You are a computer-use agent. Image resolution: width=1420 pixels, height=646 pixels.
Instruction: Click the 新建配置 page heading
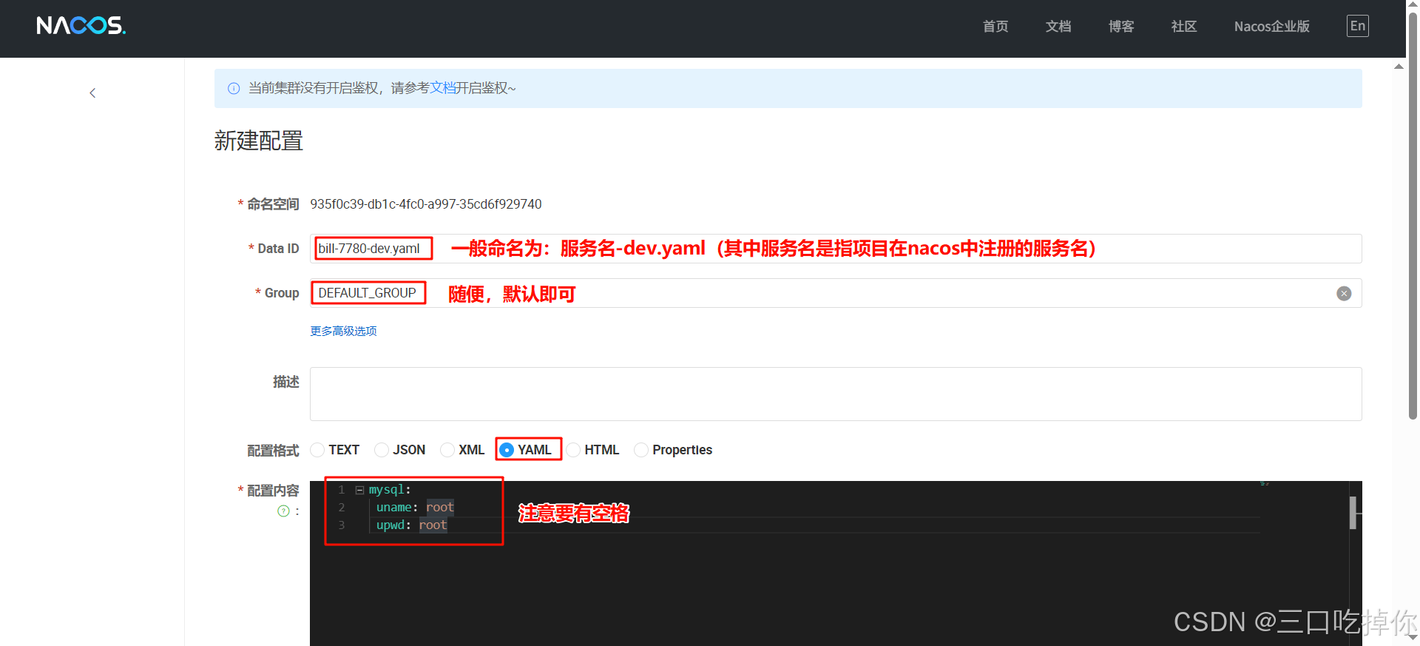coord(259,141)
